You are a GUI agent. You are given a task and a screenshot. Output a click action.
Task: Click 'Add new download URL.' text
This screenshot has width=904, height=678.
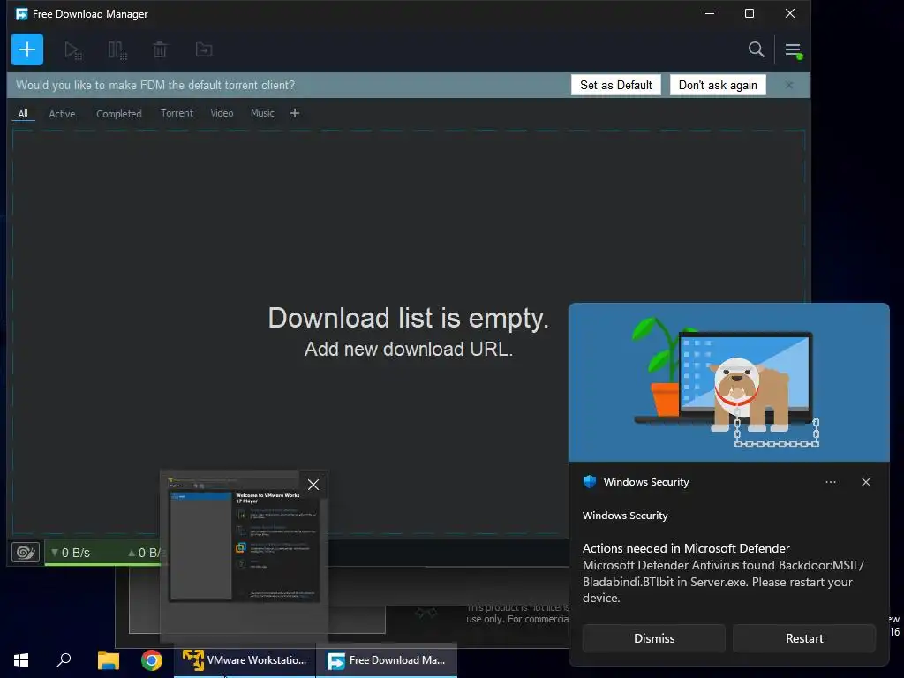click(x=408, y=349)
